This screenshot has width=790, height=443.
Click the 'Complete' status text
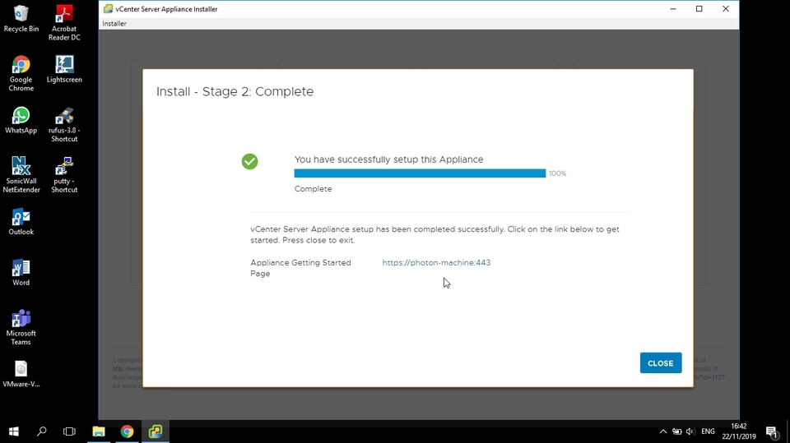coord(313,189)
